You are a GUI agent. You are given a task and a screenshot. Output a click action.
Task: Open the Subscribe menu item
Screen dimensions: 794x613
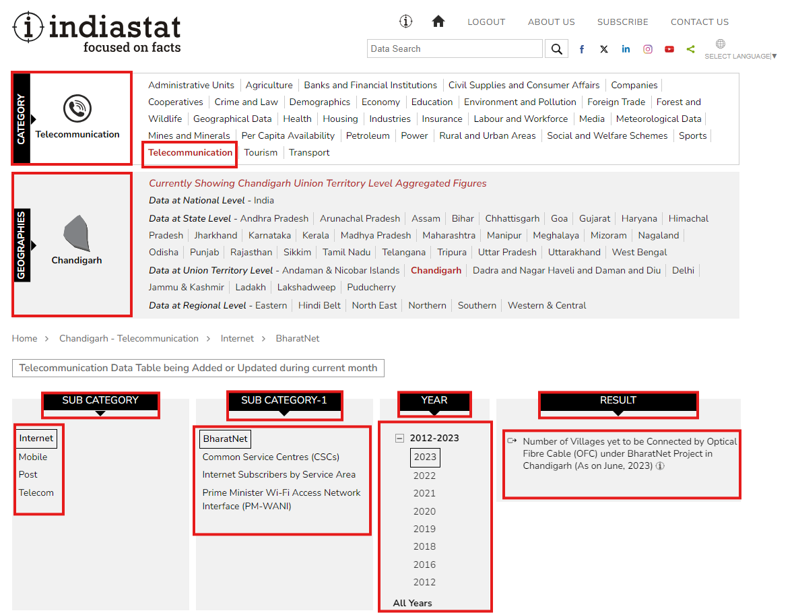point(622,22)
